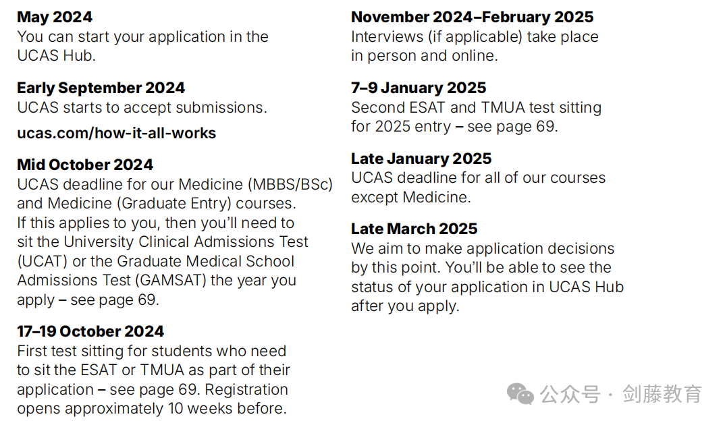This screenshot has height=423, width=725.
Task: Select the Late January 2025 heading
Action: pyautogui.click(x=421, y=159)
